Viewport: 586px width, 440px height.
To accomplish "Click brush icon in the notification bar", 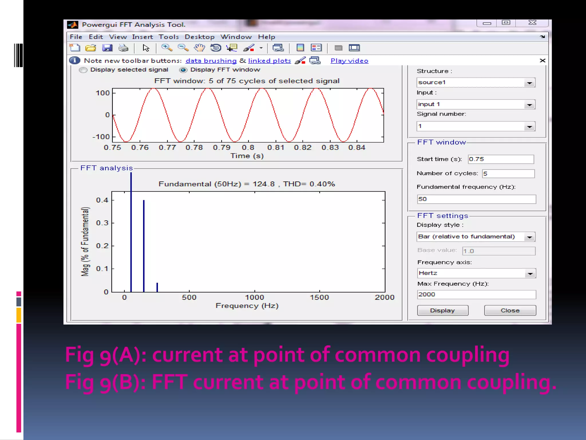I will point(300,60).
